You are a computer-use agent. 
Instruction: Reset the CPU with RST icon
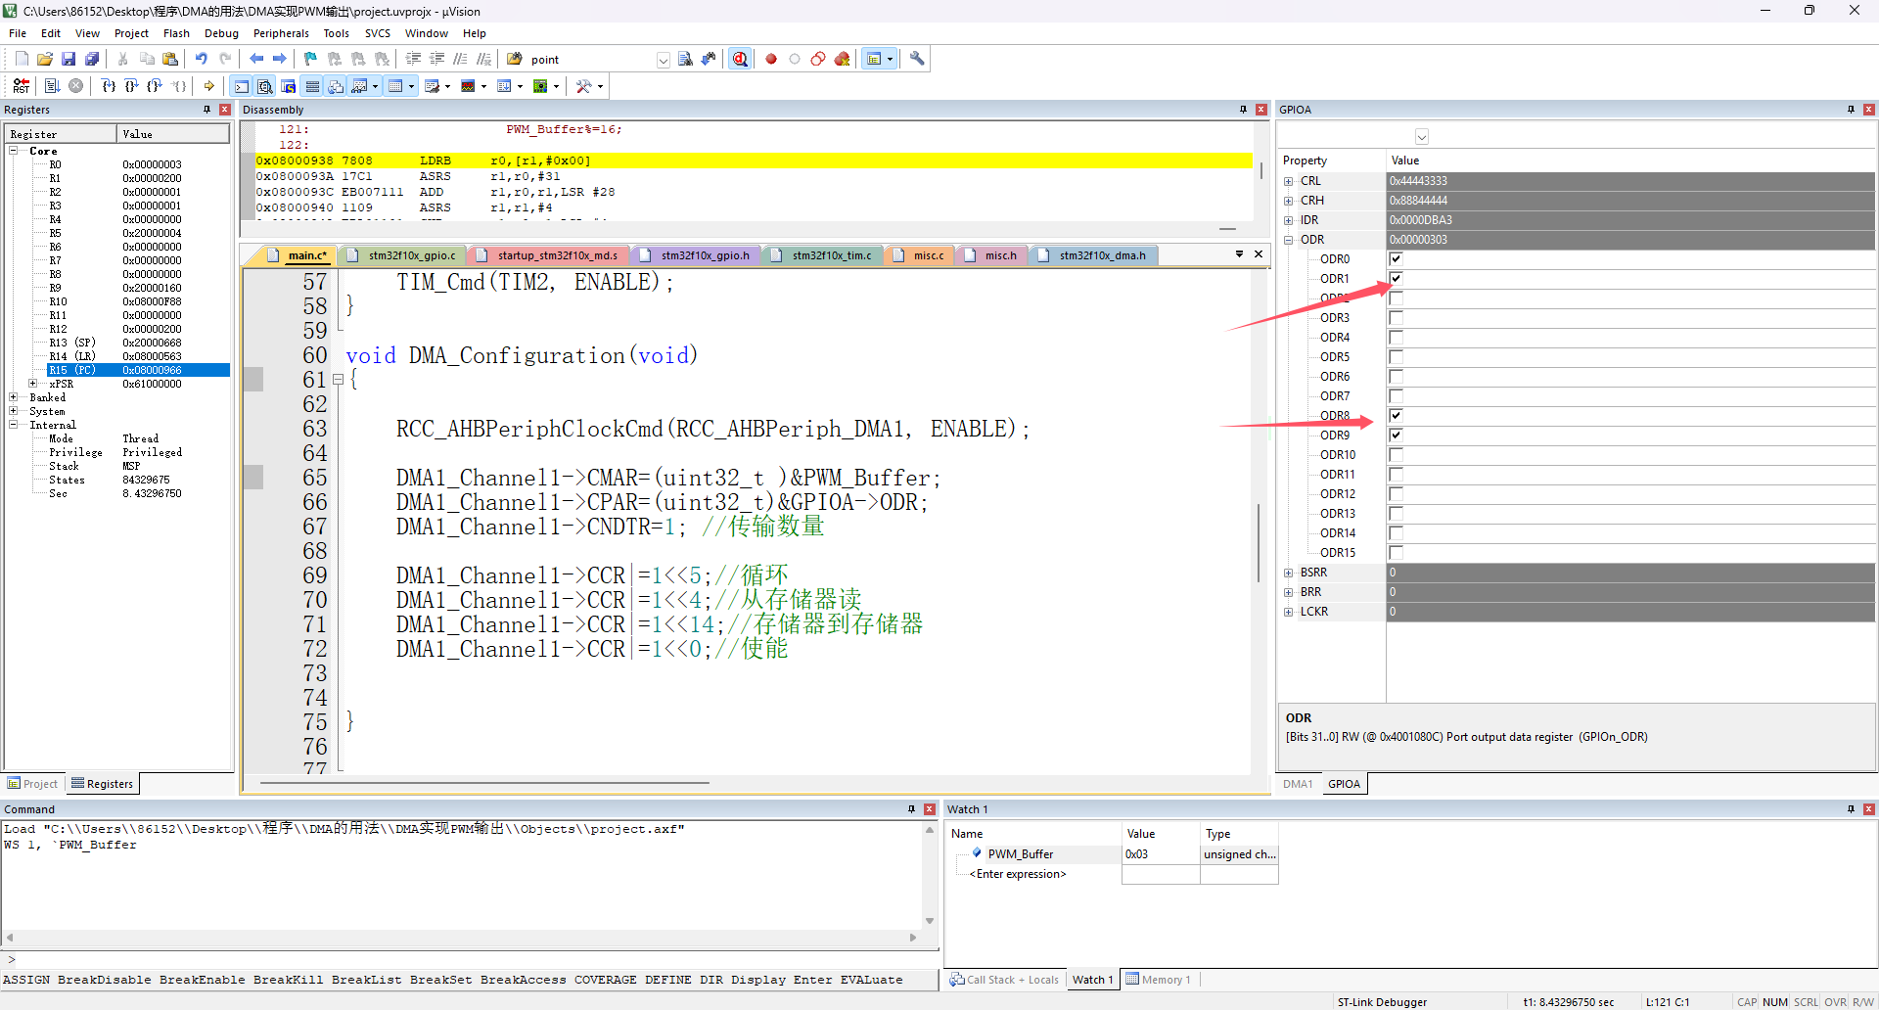22,86
